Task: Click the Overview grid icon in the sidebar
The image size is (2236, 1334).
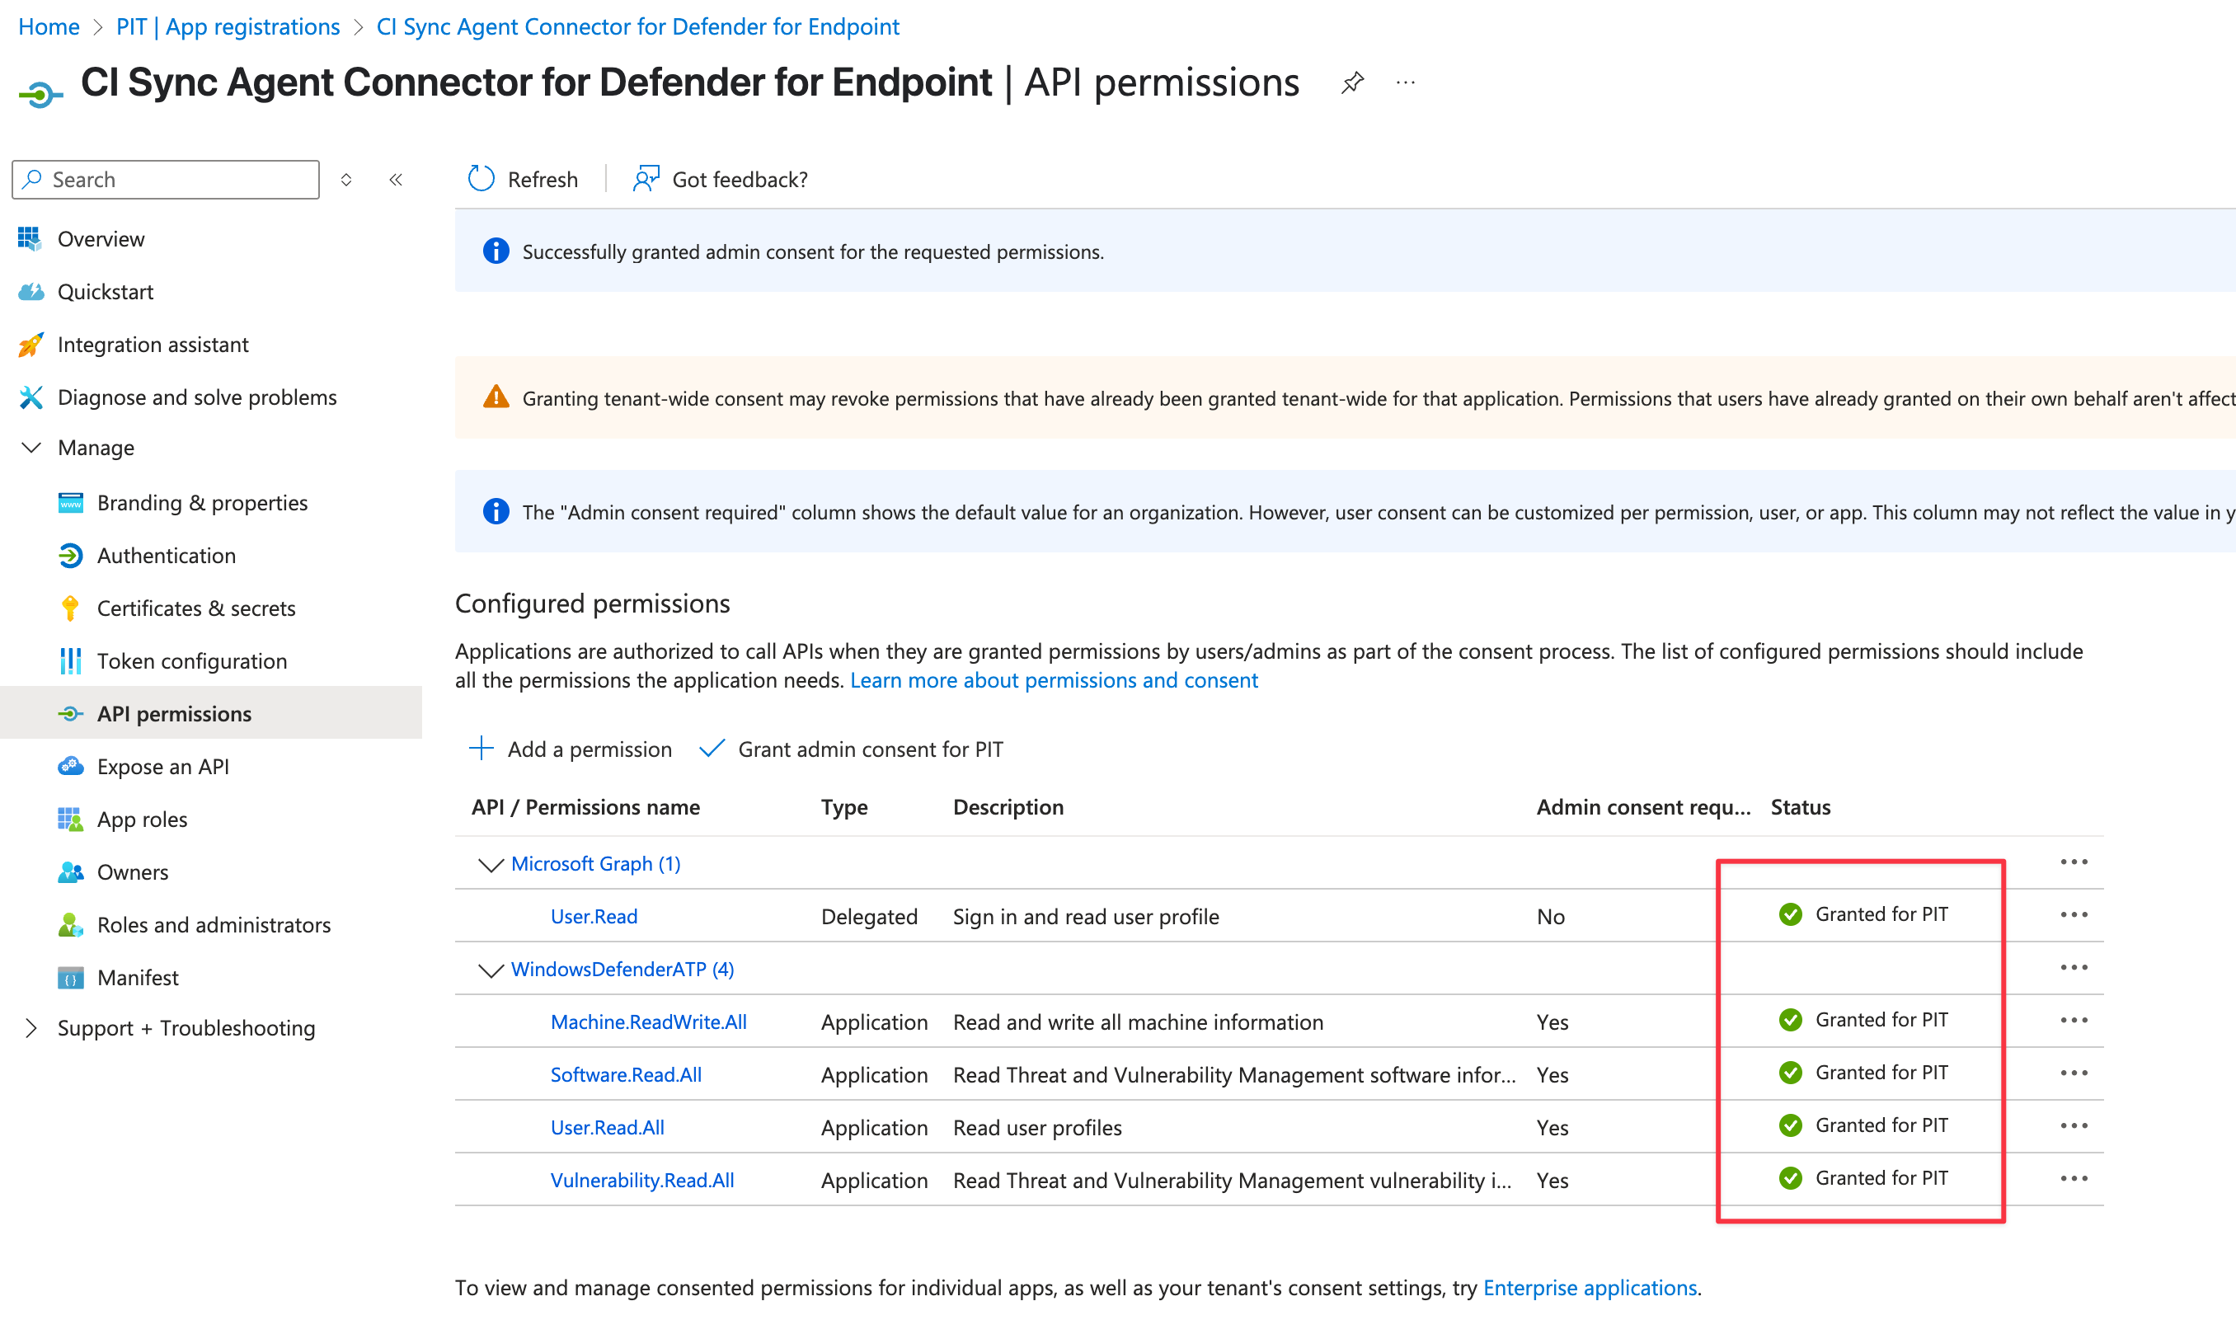Action: tap(30, 238)
